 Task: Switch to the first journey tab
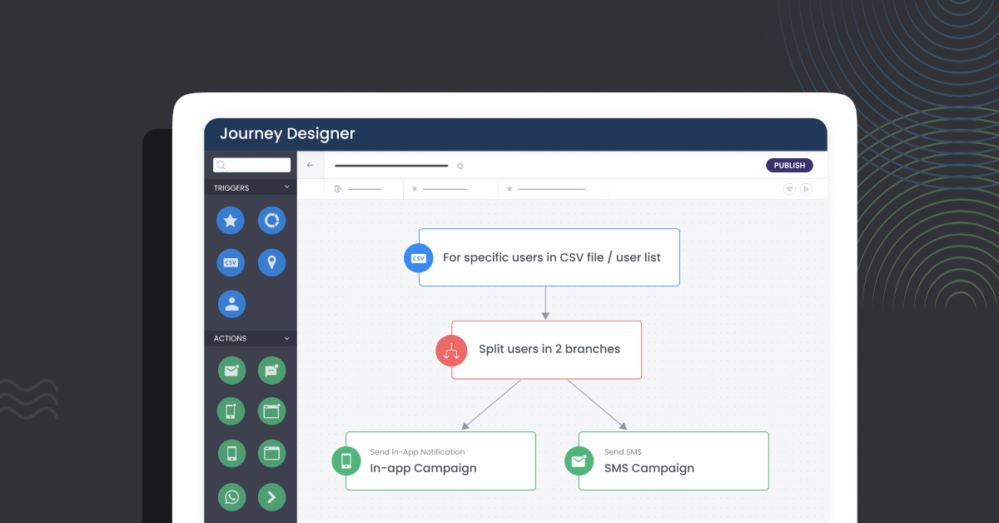point(364,189)
